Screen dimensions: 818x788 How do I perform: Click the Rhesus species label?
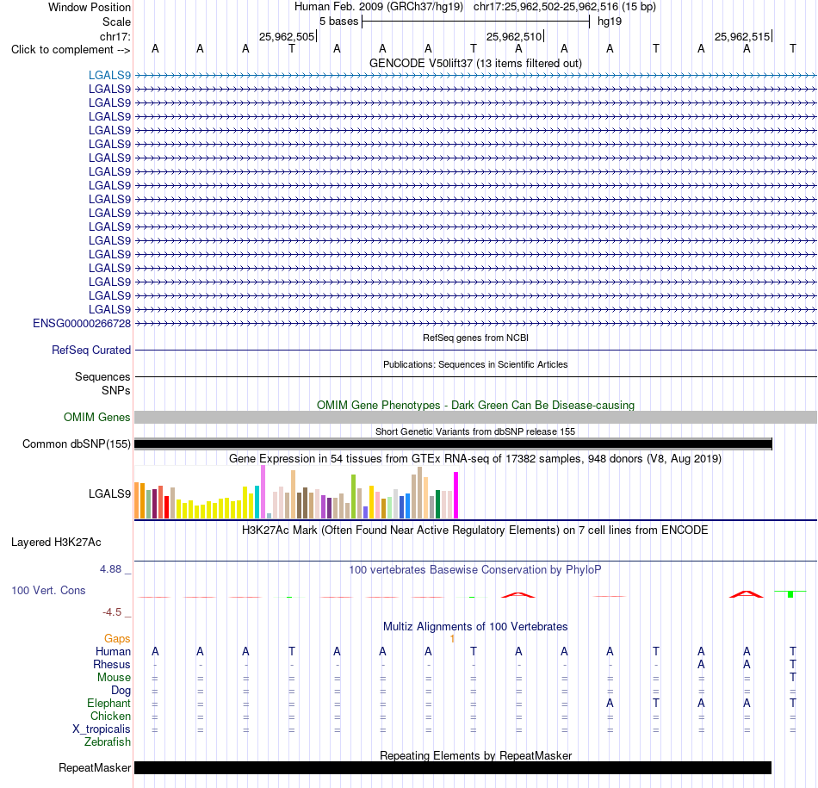point(112,664)
